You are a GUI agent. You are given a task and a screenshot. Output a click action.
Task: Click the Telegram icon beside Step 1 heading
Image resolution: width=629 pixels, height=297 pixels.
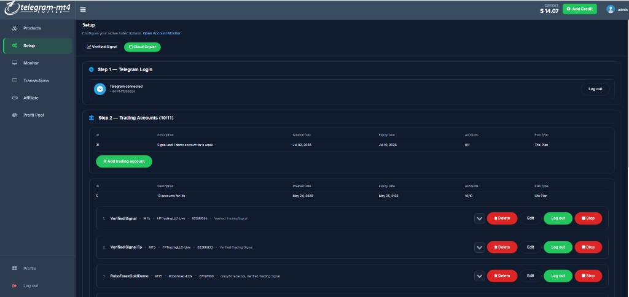coord(92,69)
